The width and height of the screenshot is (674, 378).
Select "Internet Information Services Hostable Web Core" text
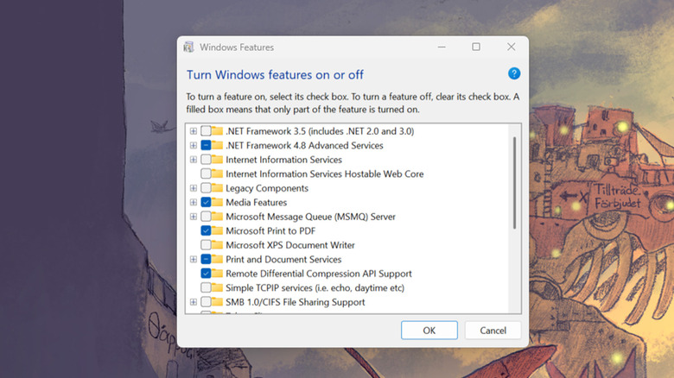[325, 173]
